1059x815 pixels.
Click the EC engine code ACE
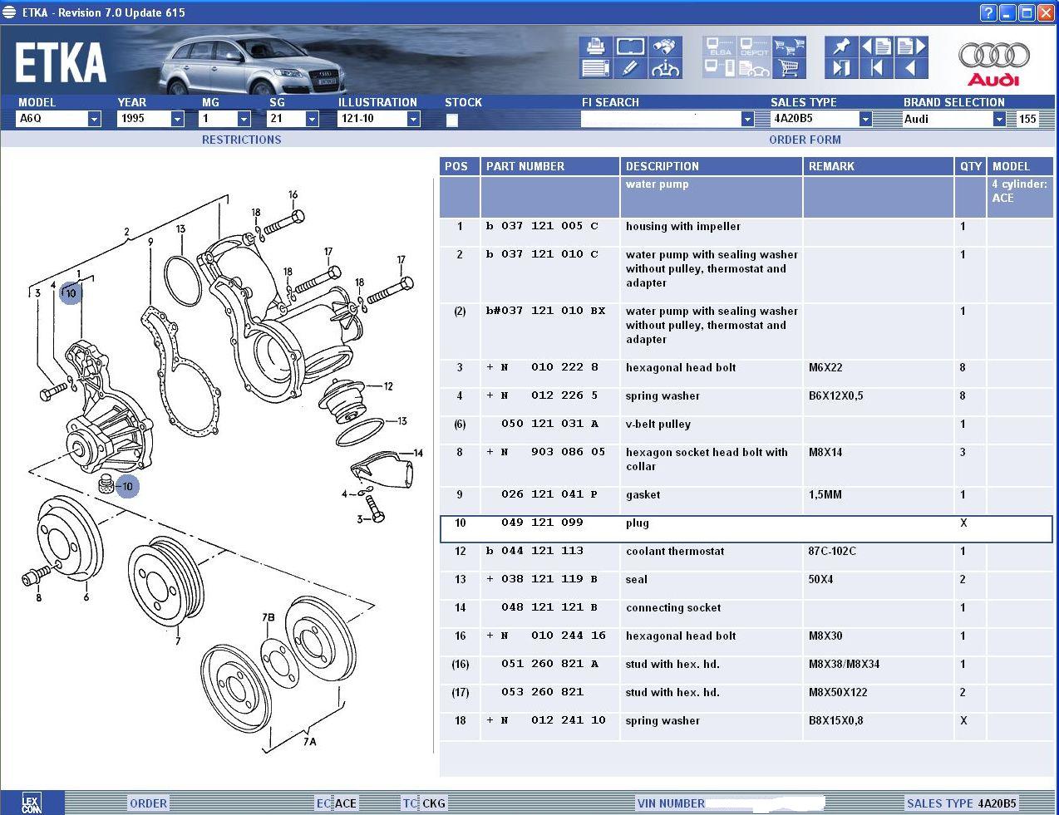345,803
